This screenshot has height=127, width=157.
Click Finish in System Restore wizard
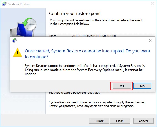120,121
